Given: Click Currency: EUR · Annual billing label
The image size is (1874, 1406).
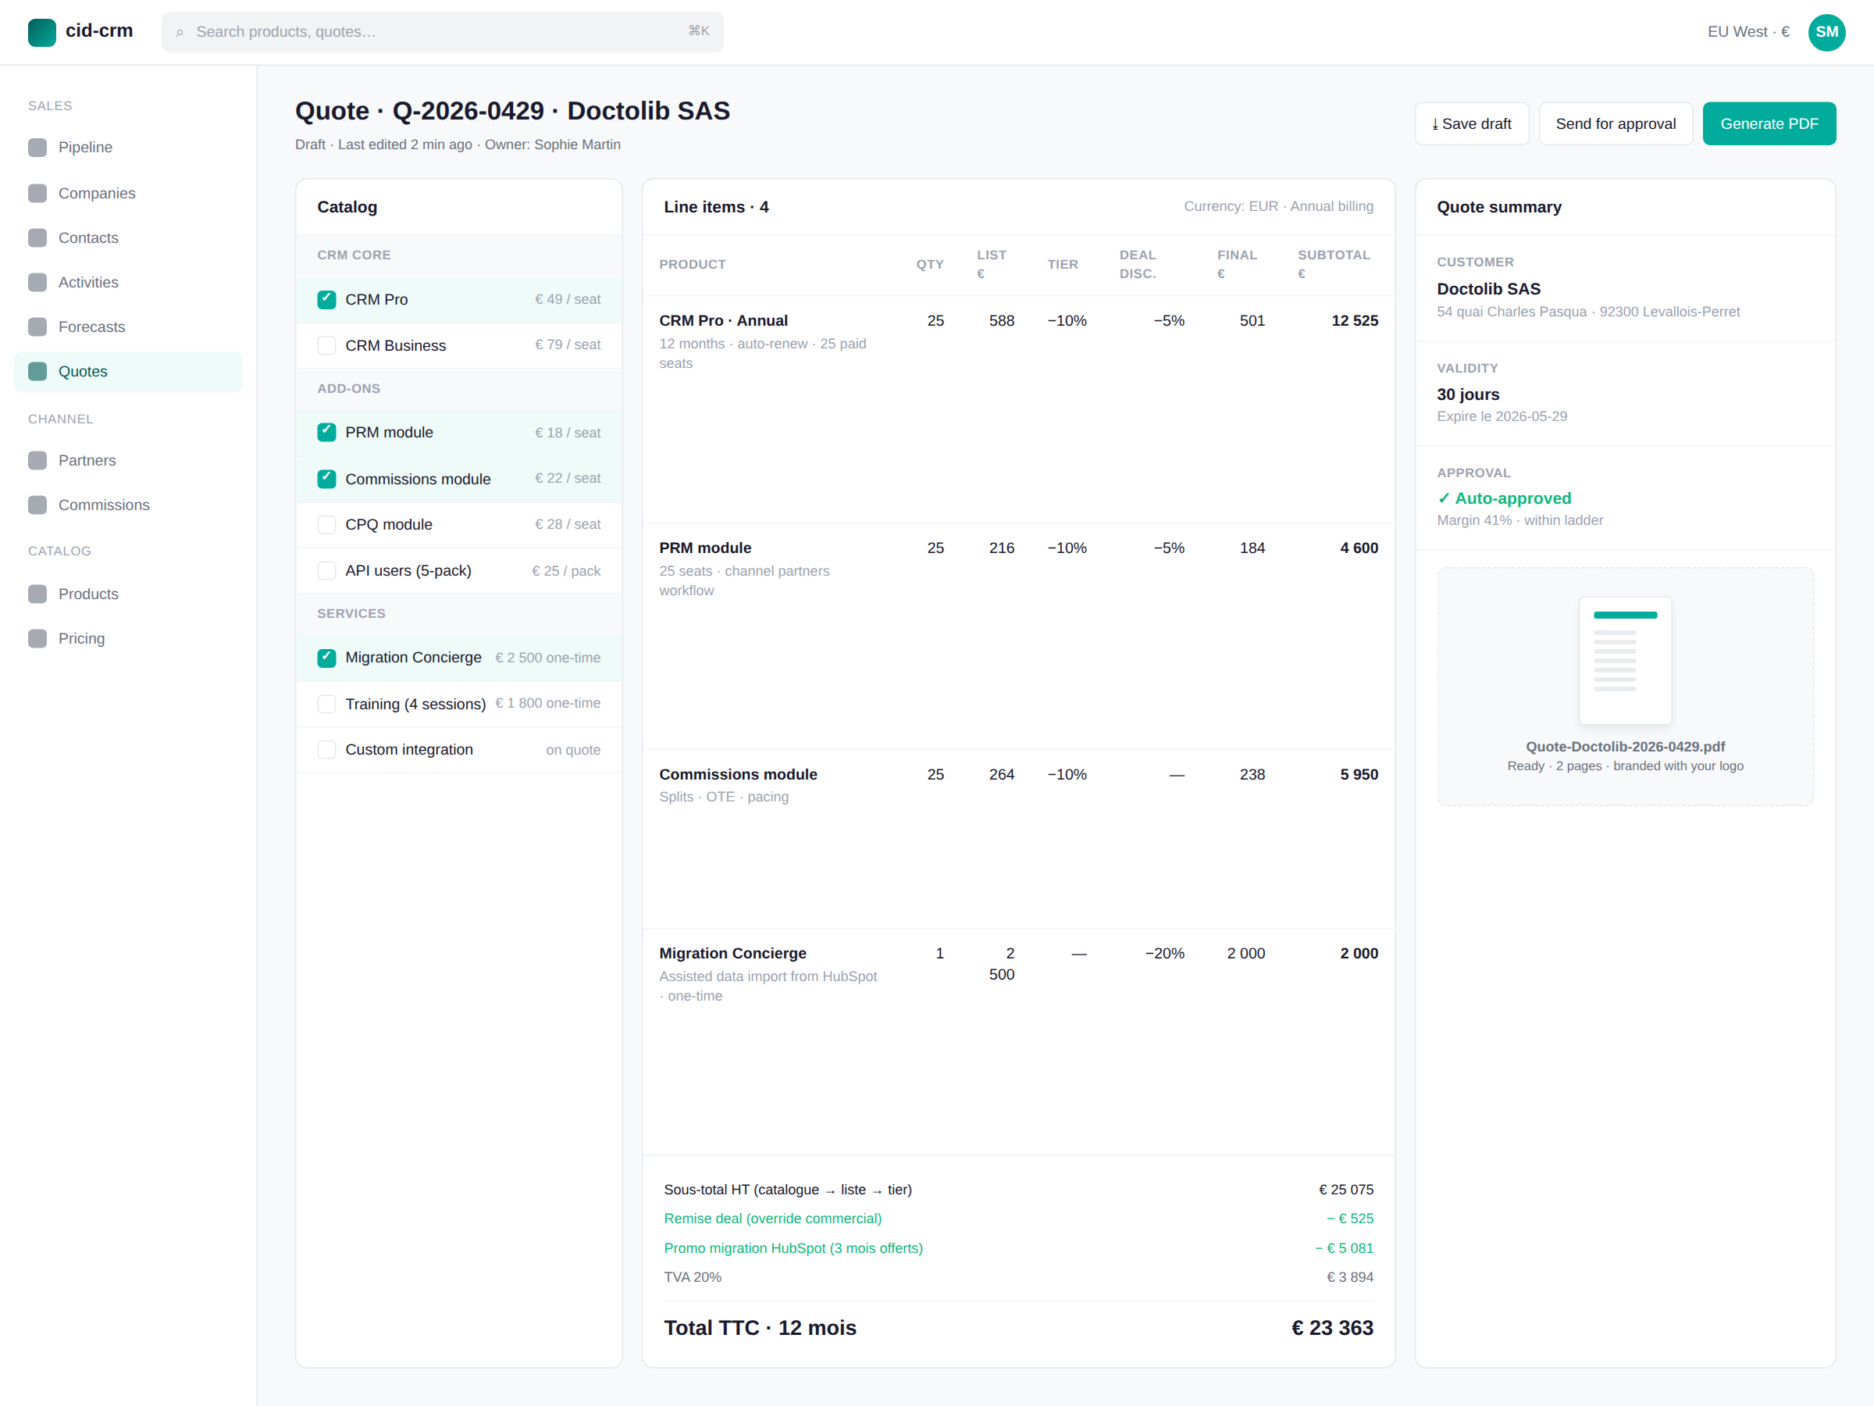Looking at the screenshot, I should click(1278, 206).
